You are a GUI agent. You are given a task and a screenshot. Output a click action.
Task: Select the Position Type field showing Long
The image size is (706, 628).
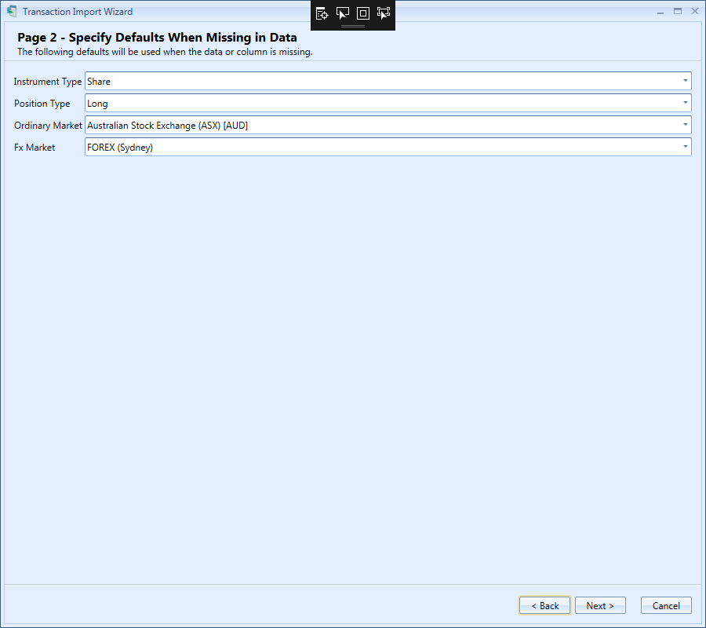388,103
